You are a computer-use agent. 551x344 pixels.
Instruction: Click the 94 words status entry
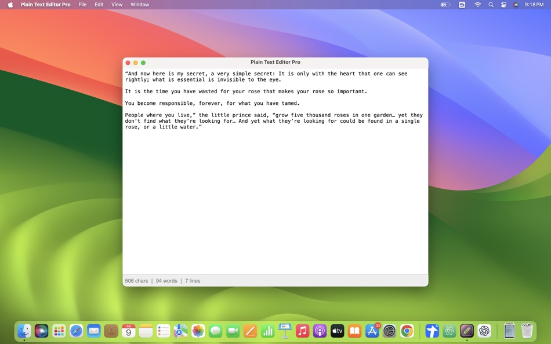pos(166,281)
